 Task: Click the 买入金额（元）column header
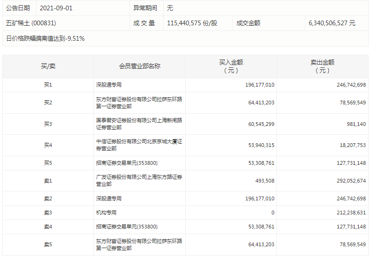point(231,66)
